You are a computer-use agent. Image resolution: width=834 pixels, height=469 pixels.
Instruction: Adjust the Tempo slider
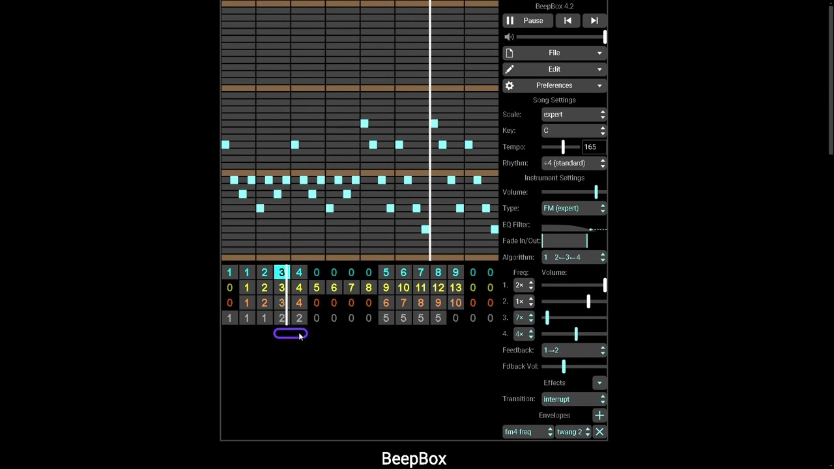[561, 147]
